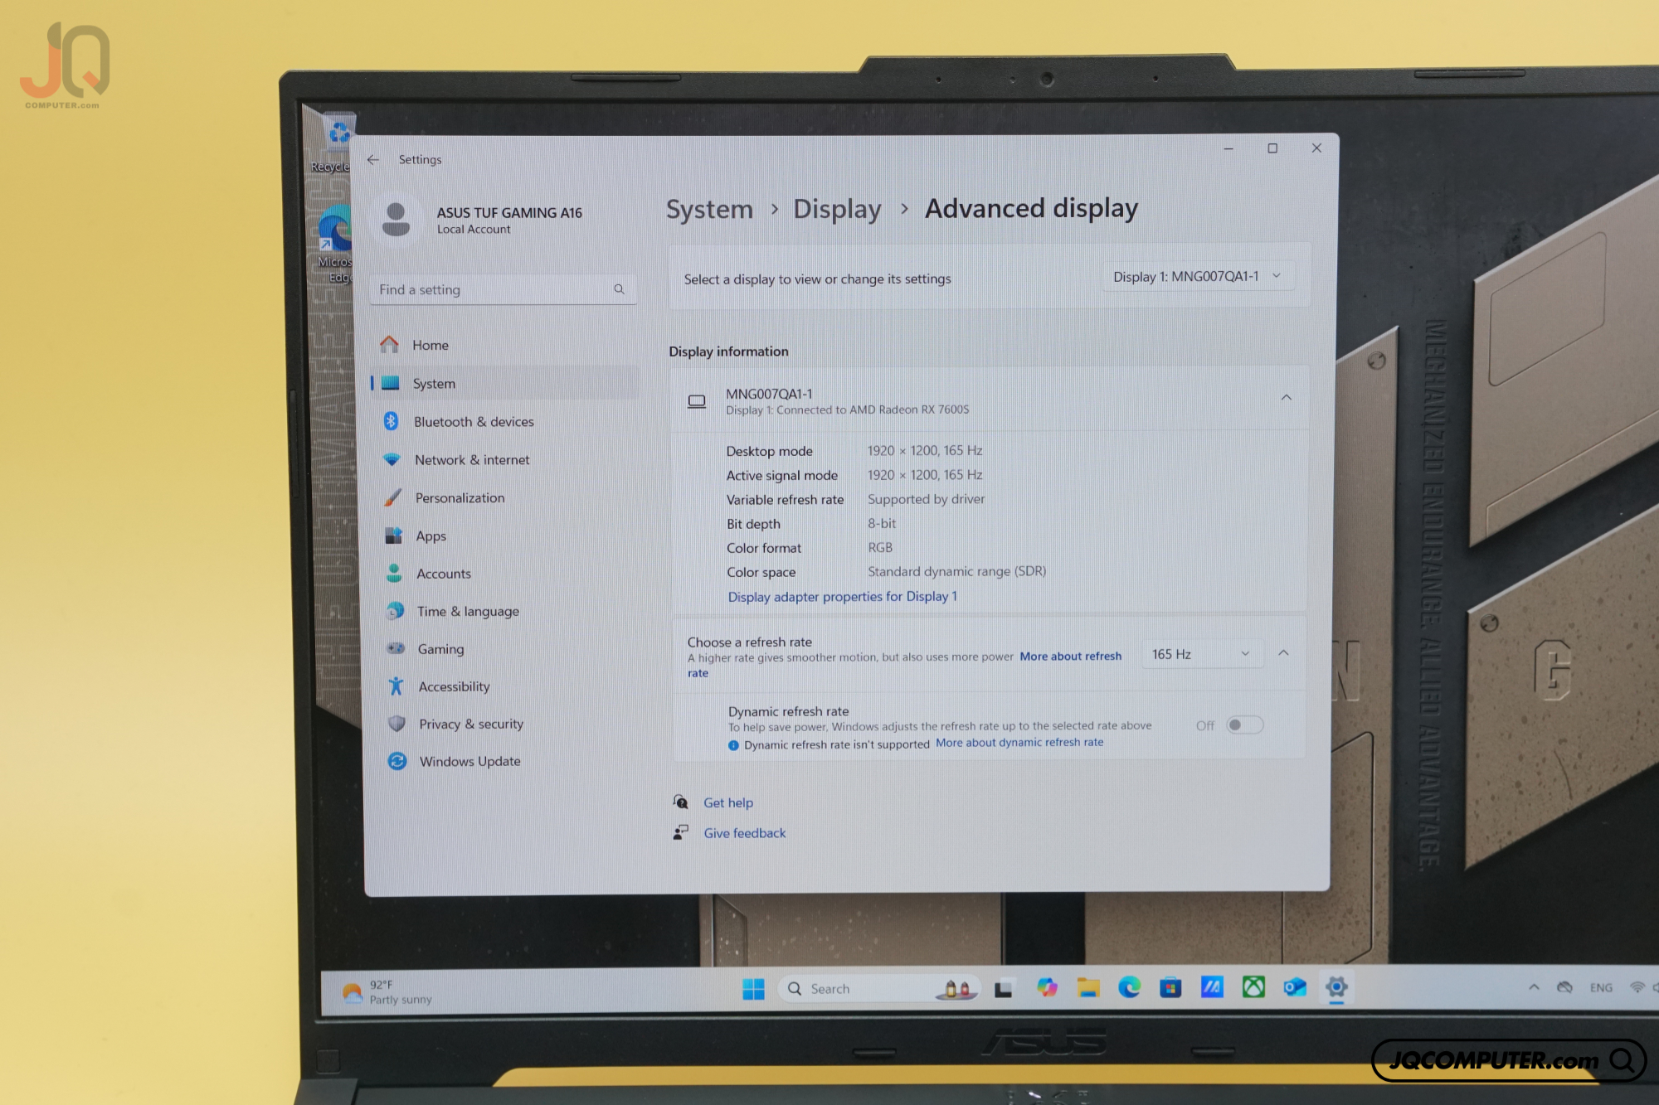Open the weather widget showing 92°F

coord(387,991)
